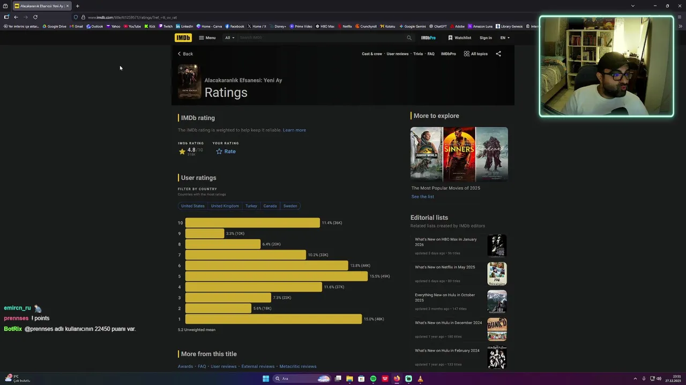Click the 5.2 Unweighted mean text
Screen dimensions: 686x385
[197, 330]
